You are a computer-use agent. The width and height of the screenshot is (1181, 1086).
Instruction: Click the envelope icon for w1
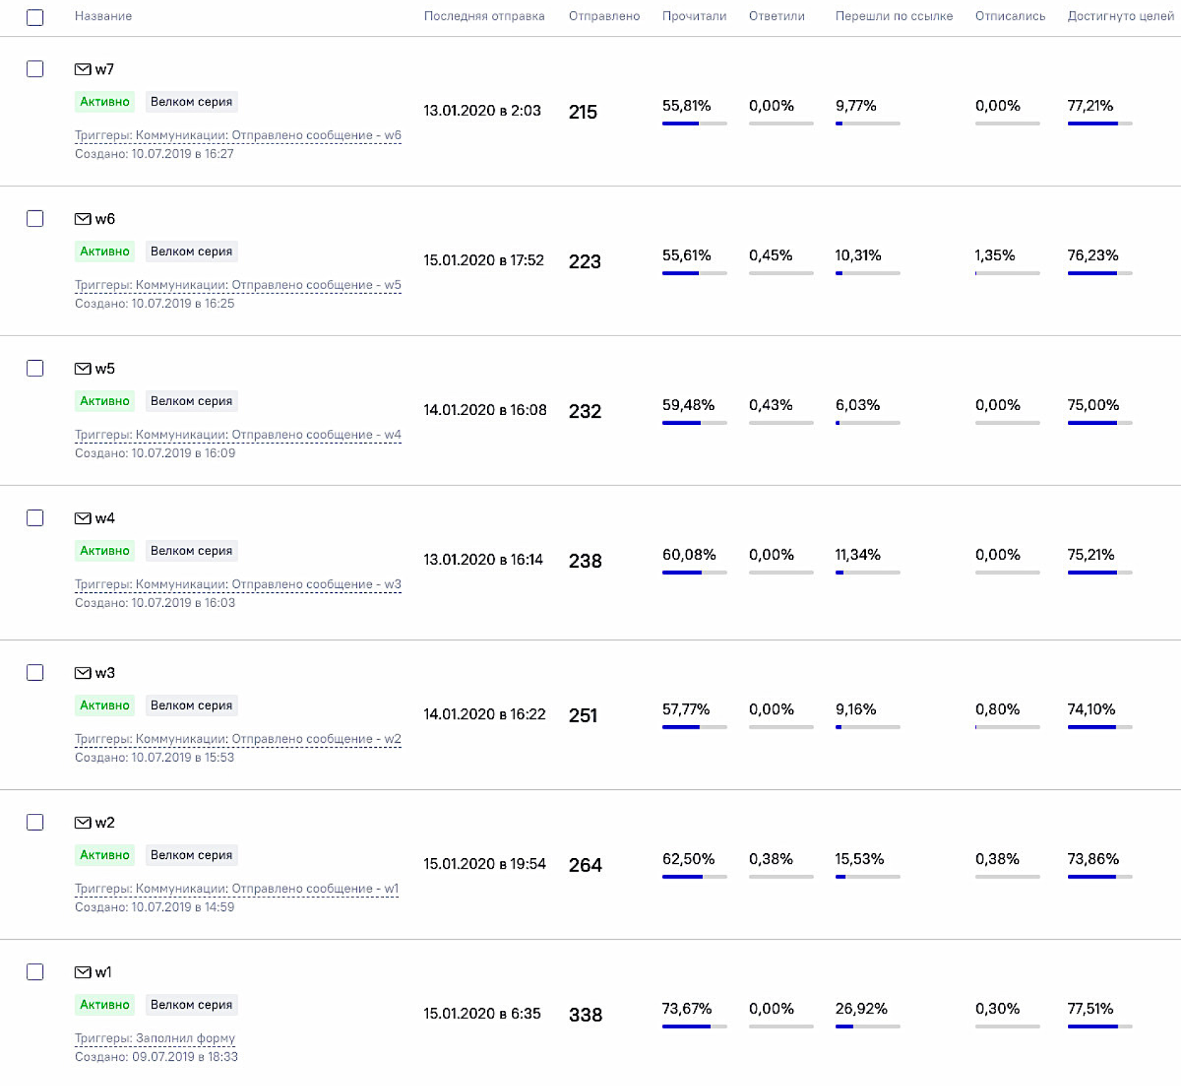pyautogui.click(x=82, y=972)
